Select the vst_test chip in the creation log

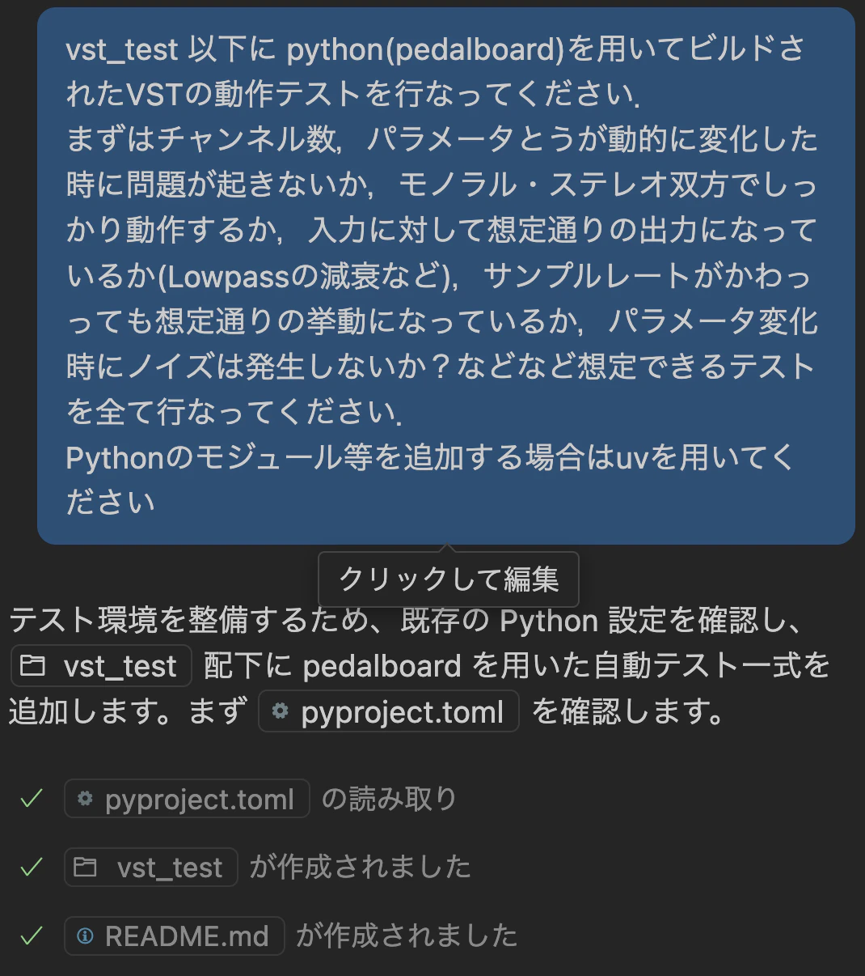coord(150,867)
